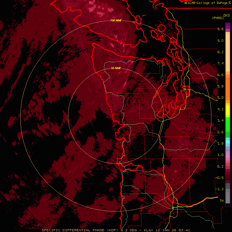Click the gray color band beside TH
Screen dimensions: 232x232
228,198
